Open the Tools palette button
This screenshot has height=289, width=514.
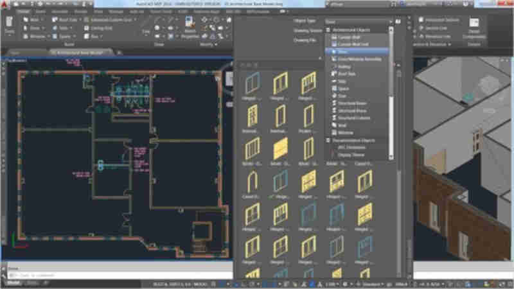click(9, 26)
